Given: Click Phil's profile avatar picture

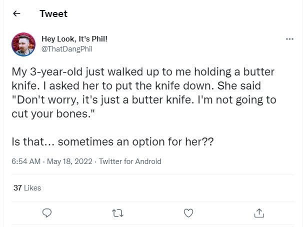Looking at the screenshot, I should click(23, 44).
